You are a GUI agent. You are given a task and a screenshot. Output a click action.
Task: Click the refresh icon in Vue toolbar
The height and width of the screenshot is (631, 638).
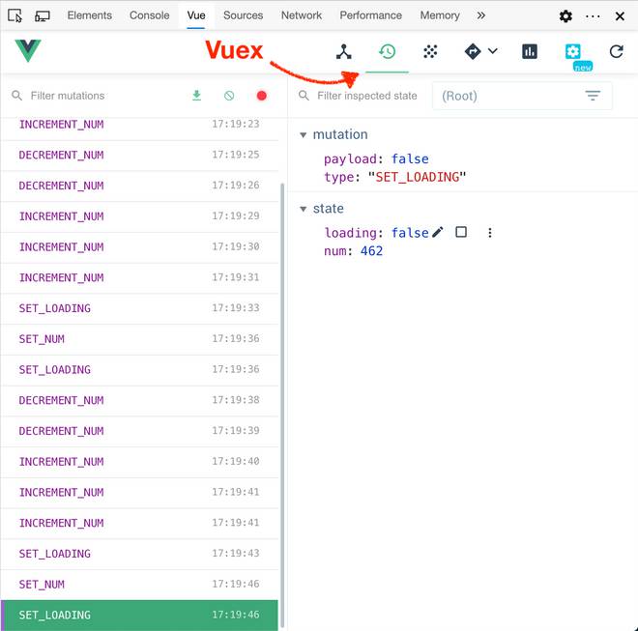click(616, 52)
